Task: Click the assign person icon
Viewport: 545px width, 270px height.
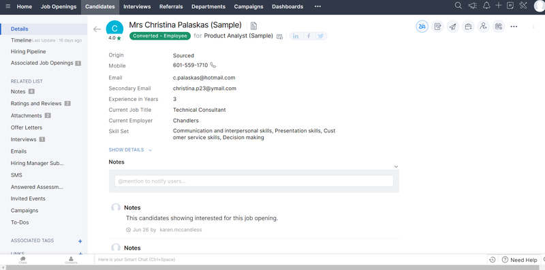Action: [483, 27]
